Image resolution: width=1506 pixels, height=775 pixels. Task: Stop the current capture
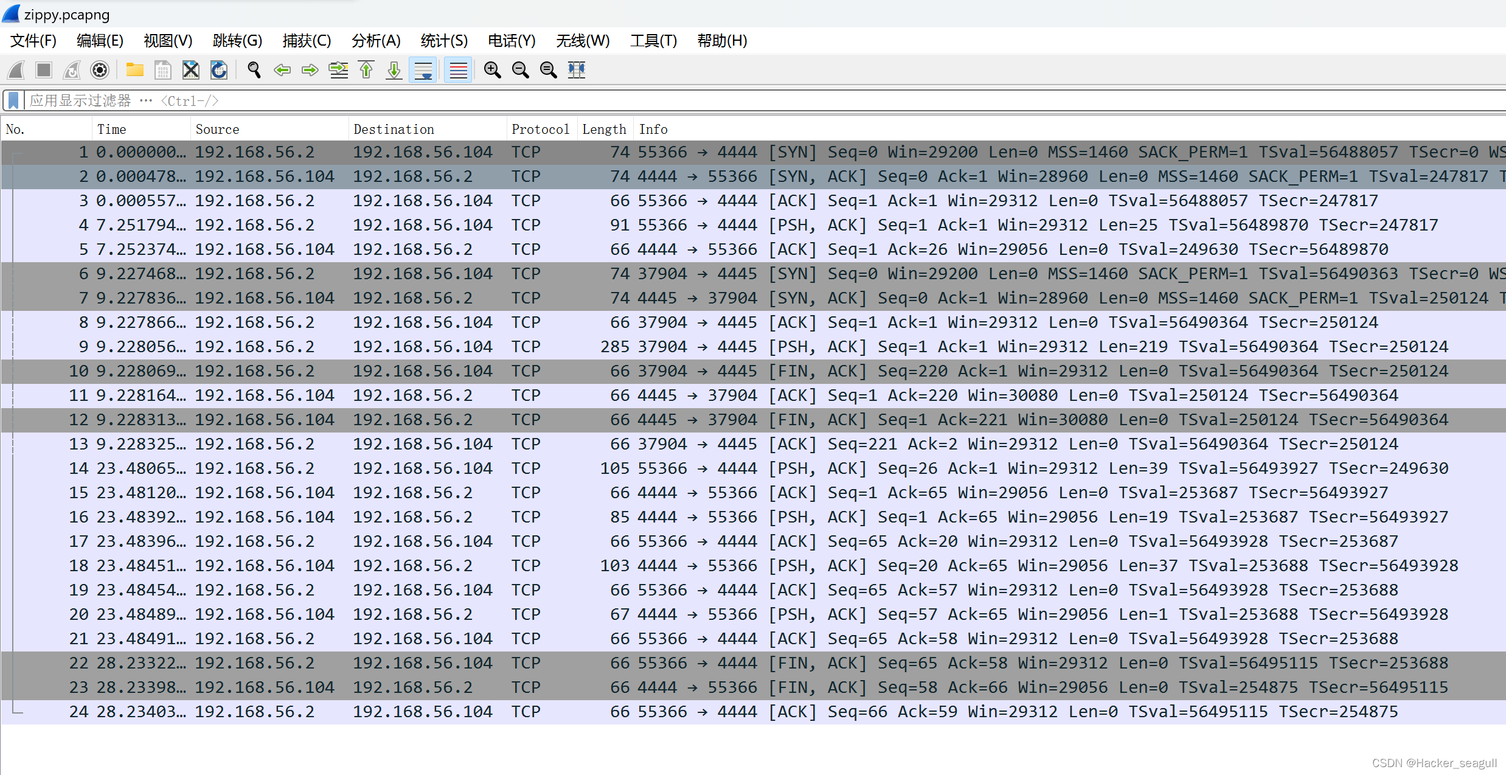pos(43,70)
